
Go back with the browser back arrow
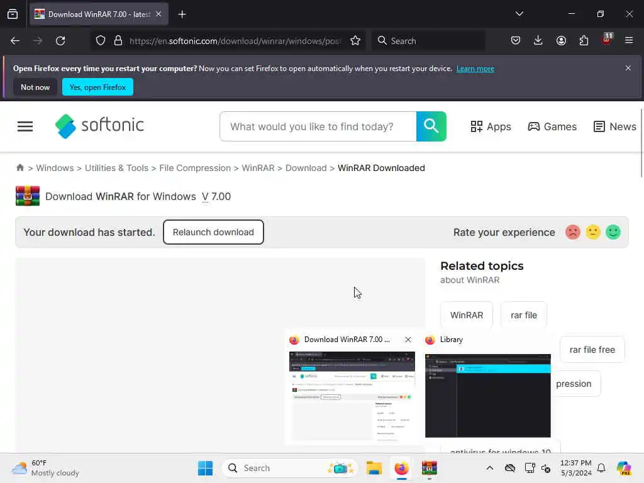15,41
